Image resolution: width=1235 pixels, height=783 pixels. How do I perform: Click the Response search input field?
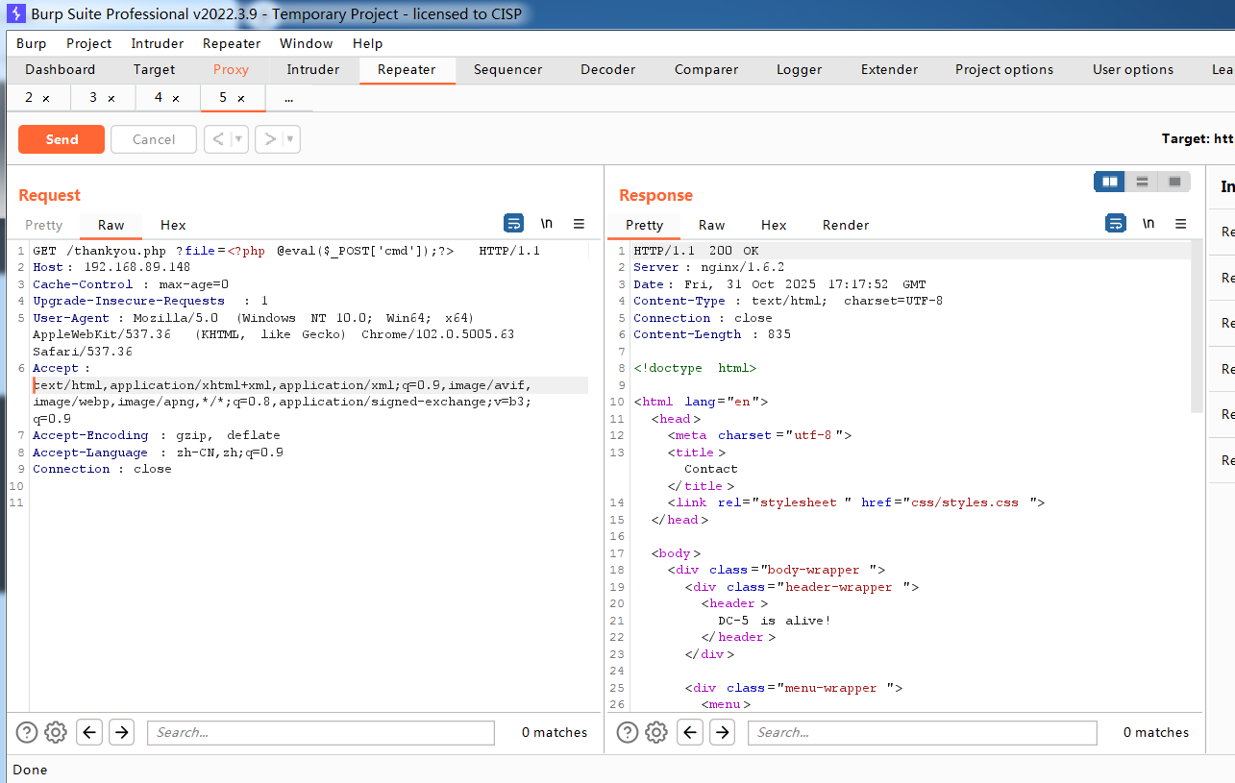point(923,732)
